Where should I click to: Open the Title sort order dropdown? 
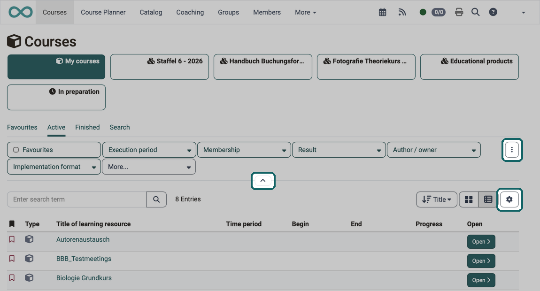[437, 199]
